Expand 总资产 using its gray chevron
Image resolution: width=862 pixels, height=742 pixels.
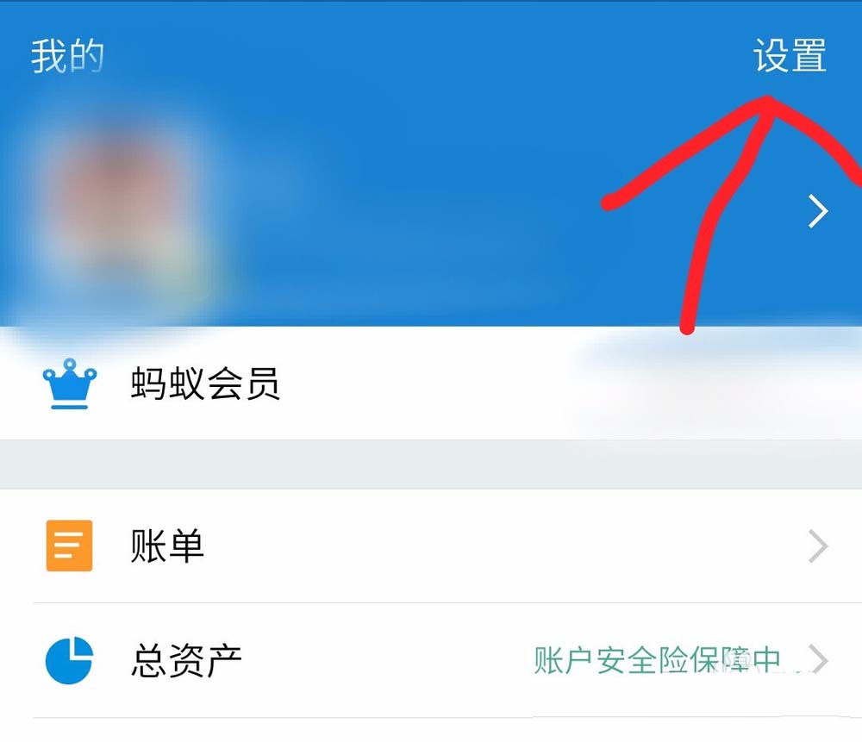coord(818,660)
